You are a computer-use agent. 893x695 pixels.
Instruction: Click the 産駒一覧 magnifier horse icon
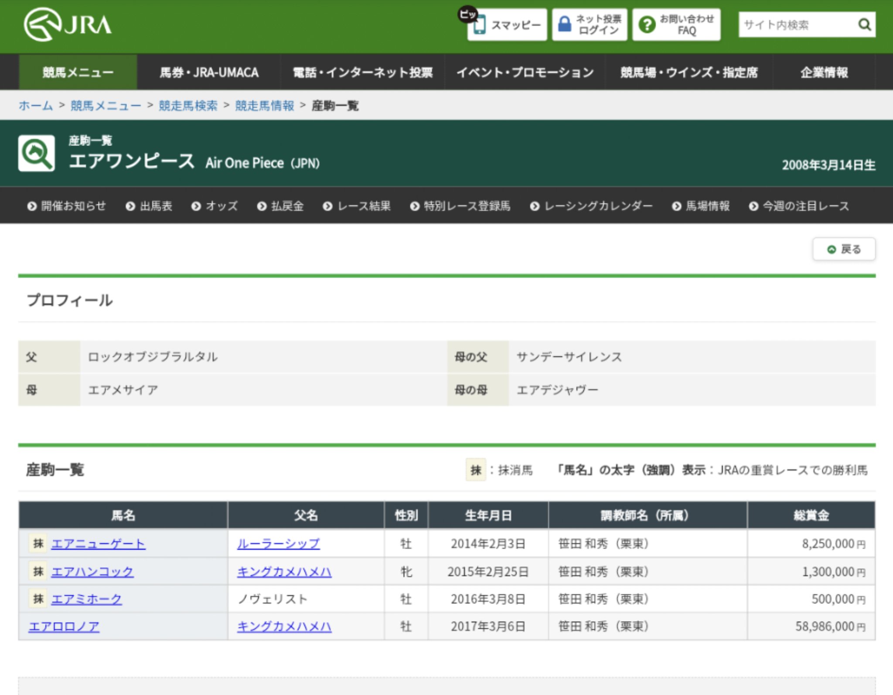(x=36, y=153)
